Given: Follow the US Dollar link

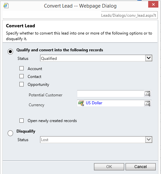Looking at the screenshot, I should [94, 103].
